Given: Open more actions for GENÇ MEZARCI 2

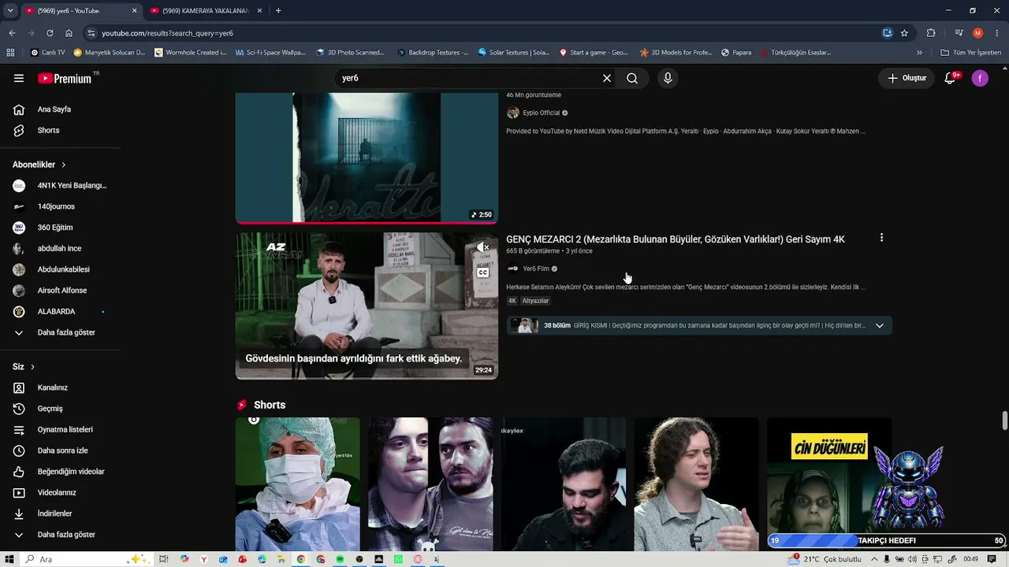Looking at the screenshot, I should pos(881,238).
